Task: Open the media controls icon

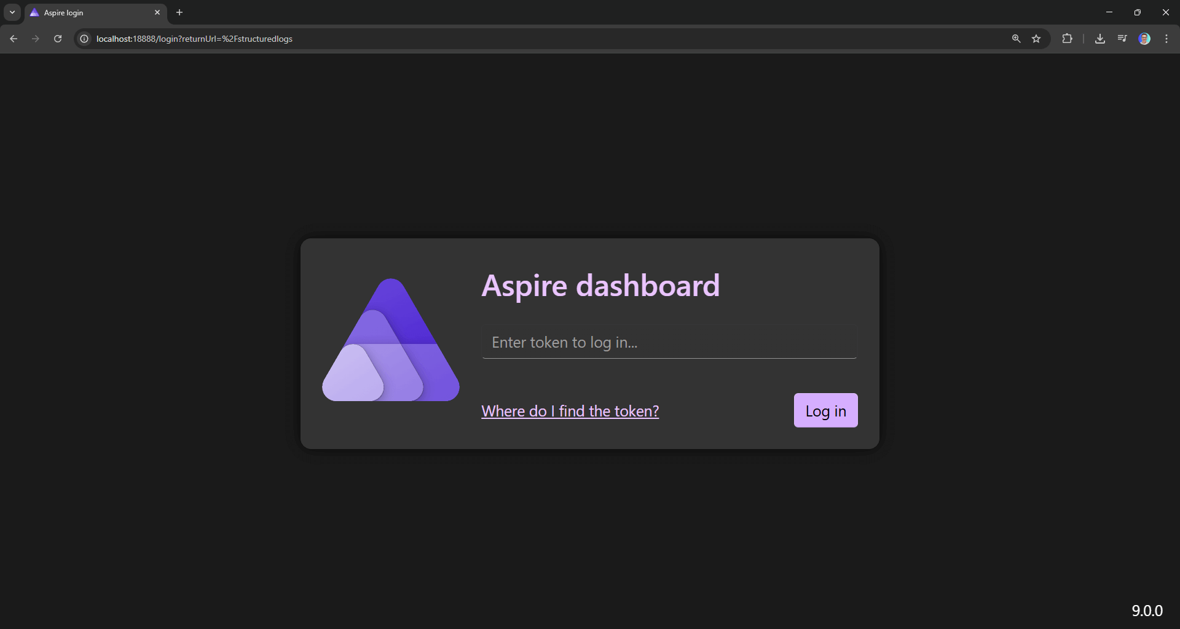Action: [1122, 39]
